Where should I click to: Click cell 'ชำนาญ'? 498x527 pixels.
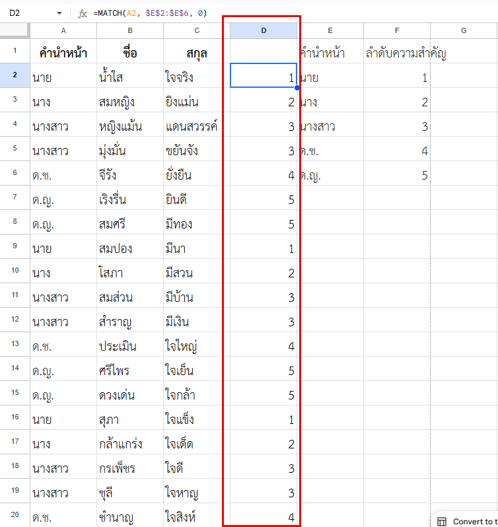tap(130, 515)
